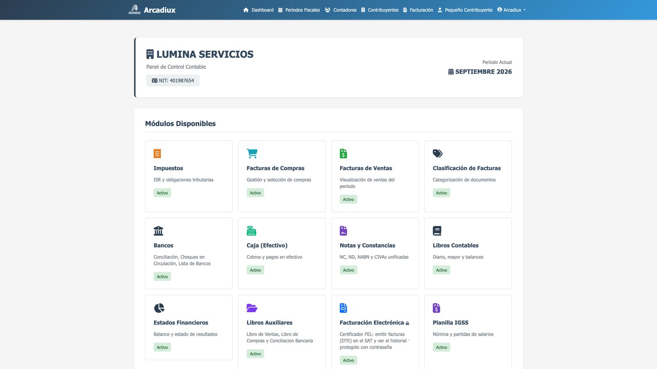
Task: Open the Contadores navbar item
Action: (341, 10)
